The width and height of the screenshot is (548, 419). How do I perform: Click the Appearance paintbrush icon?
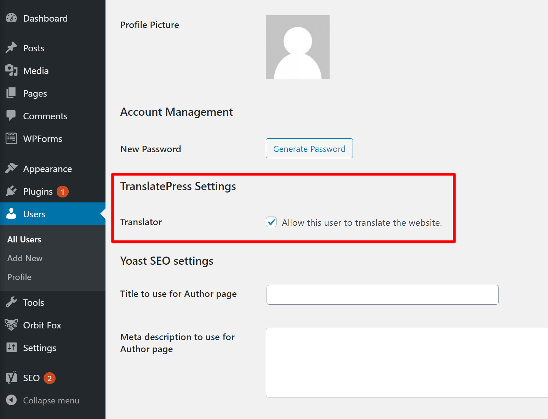(x=12, y=168)
